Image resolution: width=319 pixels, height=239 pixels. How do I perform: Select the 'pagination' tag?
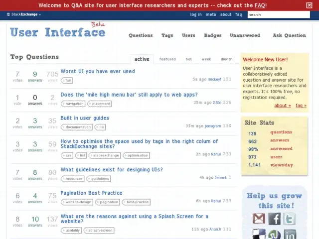click(x=108, y=202)
